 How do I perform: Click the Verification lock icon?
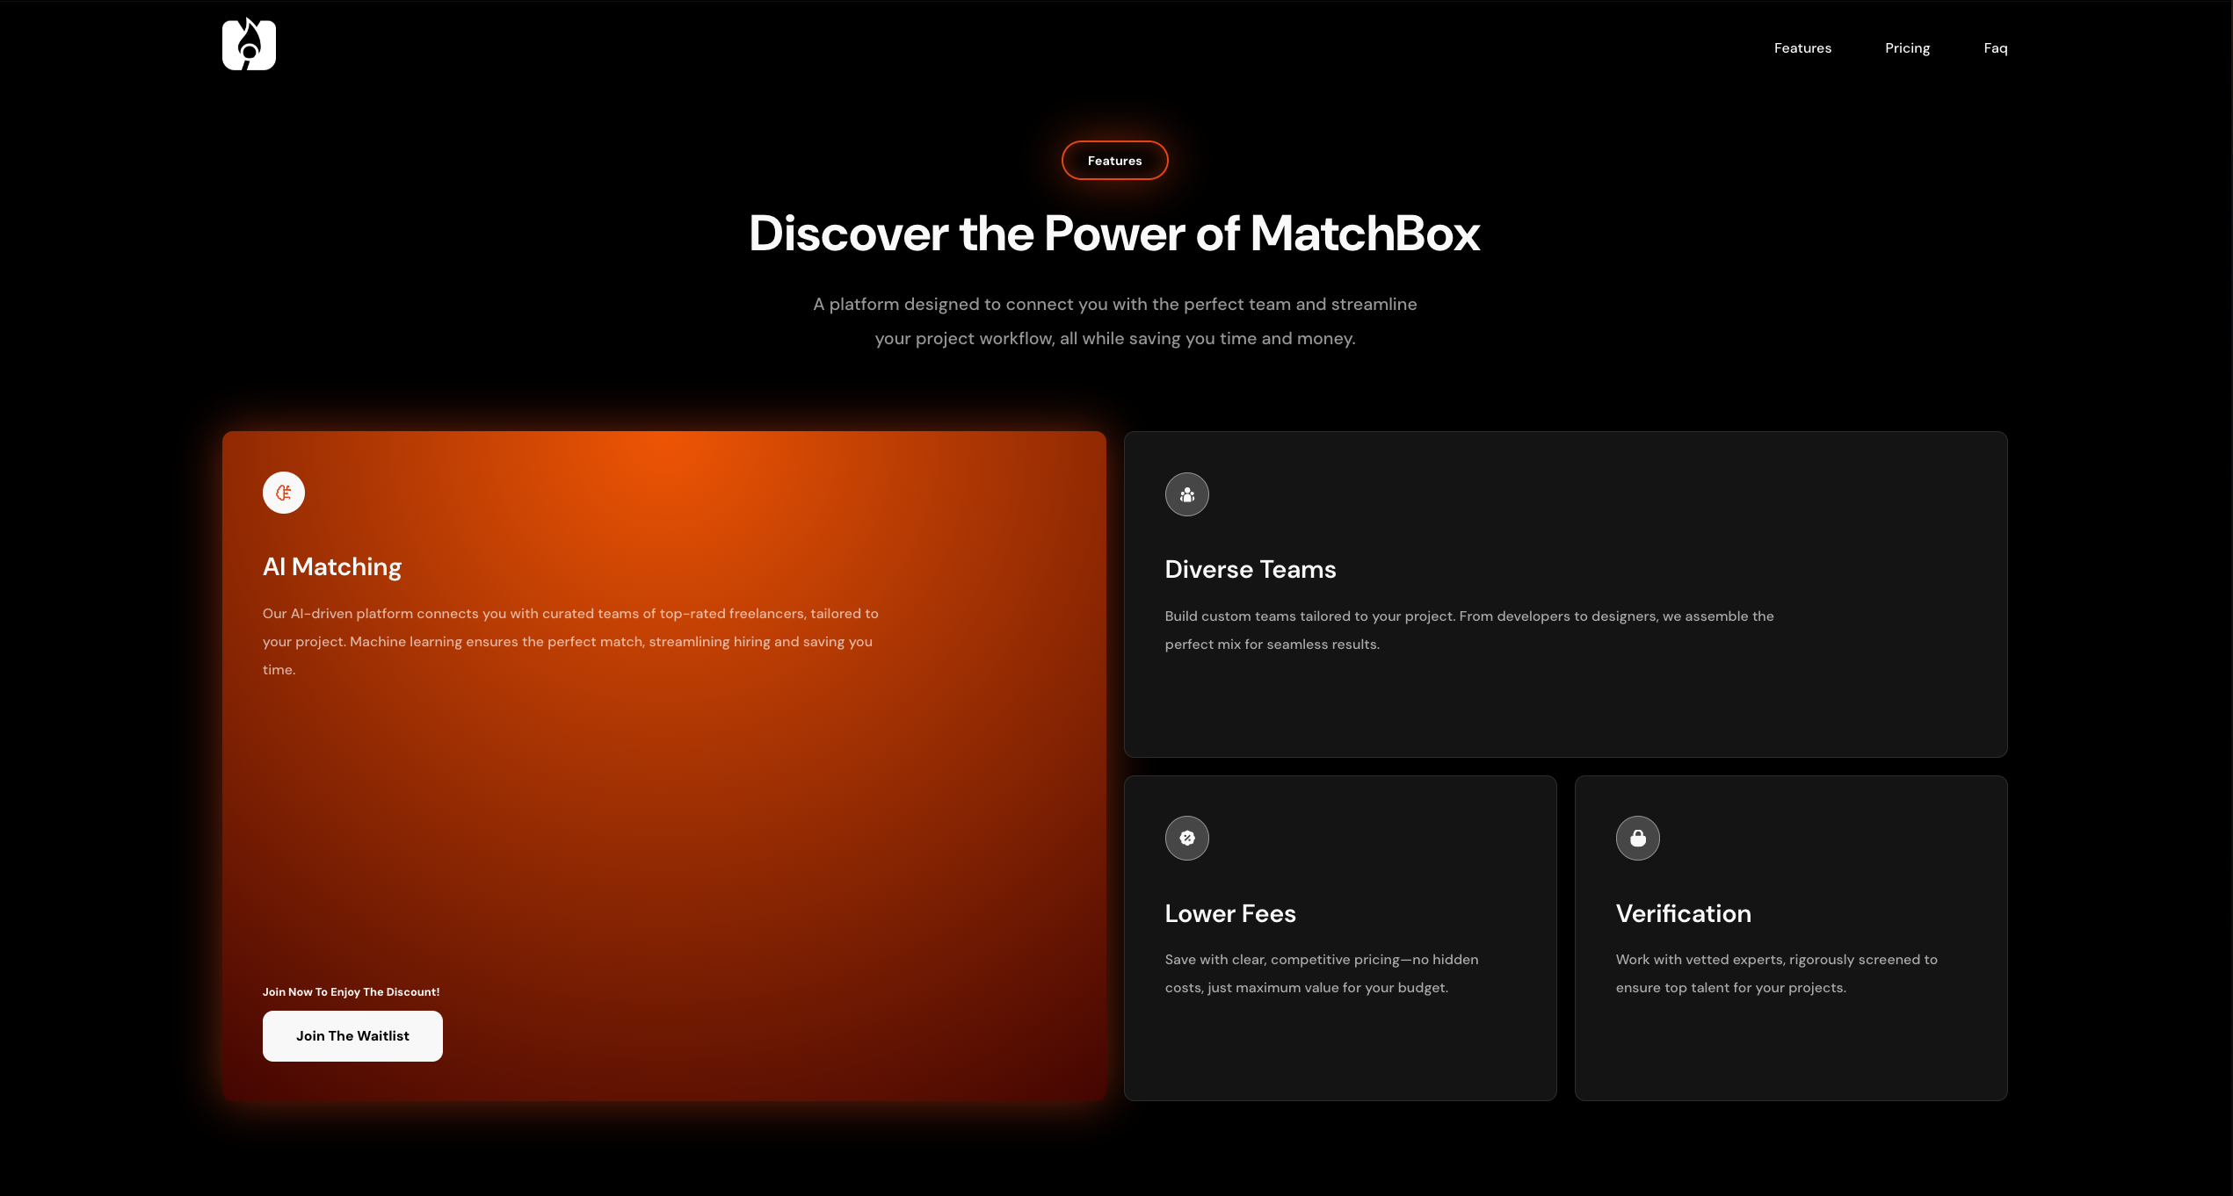pyautogui.click(x=1637, y=838)
